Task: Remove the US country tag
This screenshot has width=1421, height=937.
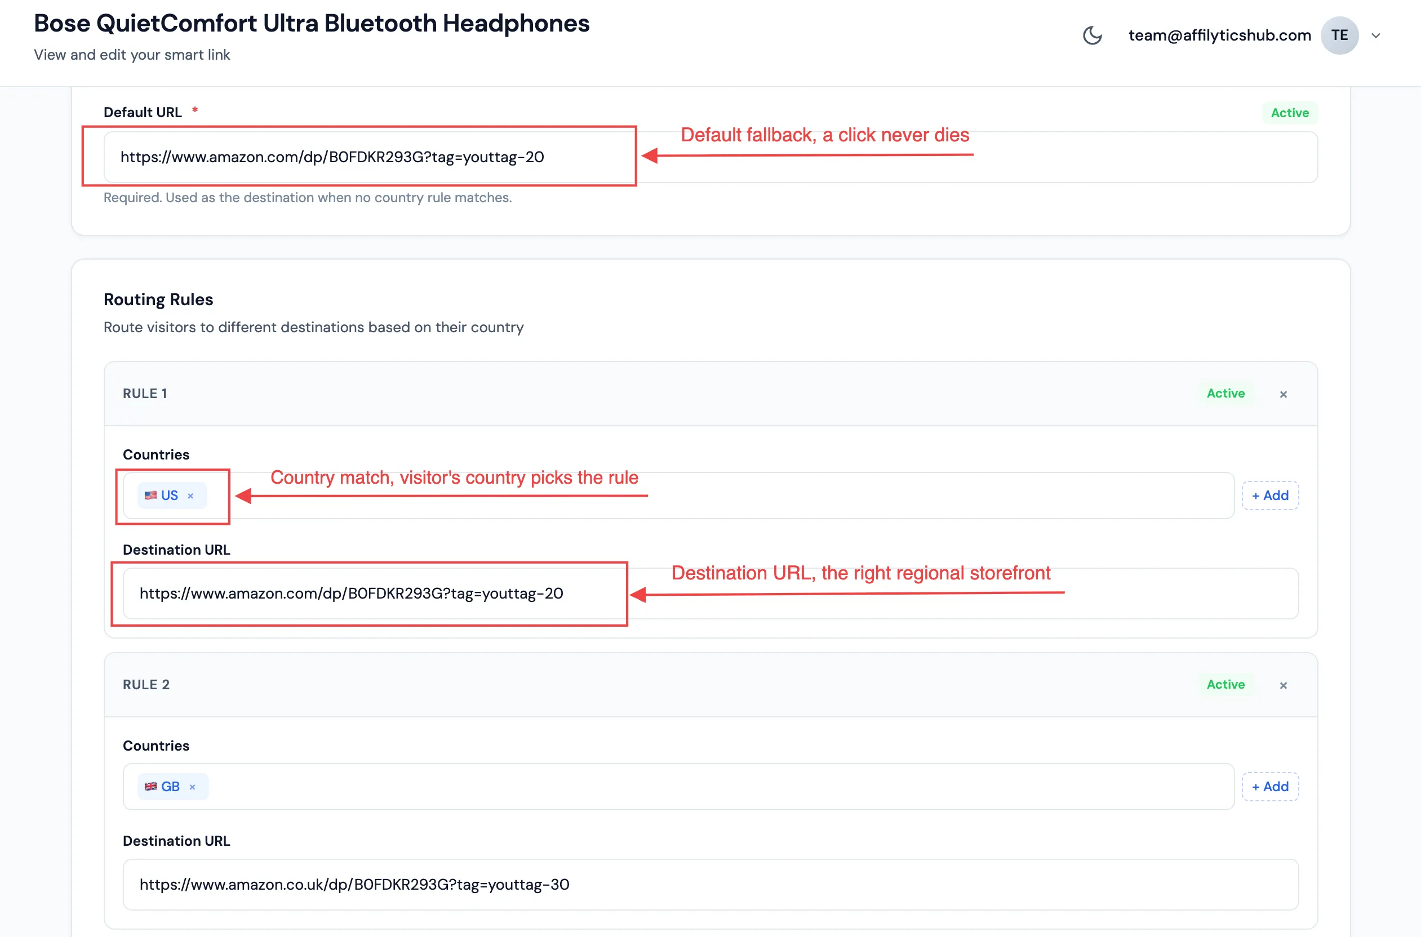Action: click(x=190, y=496)
